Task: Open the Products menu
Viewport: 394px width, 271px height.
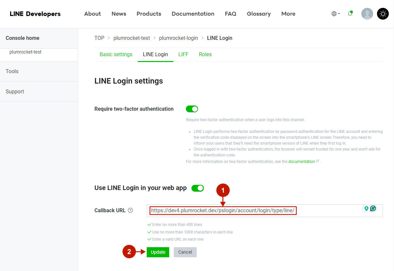Action: 149,14
